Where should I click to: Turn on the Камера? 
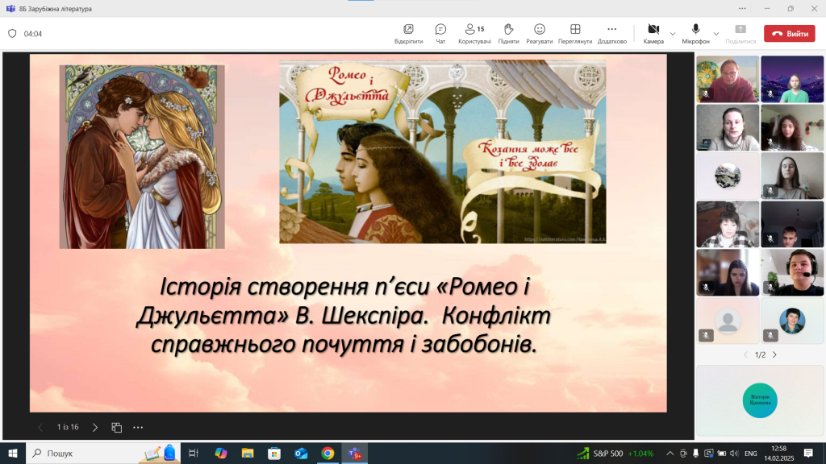[x=653, y=33]
